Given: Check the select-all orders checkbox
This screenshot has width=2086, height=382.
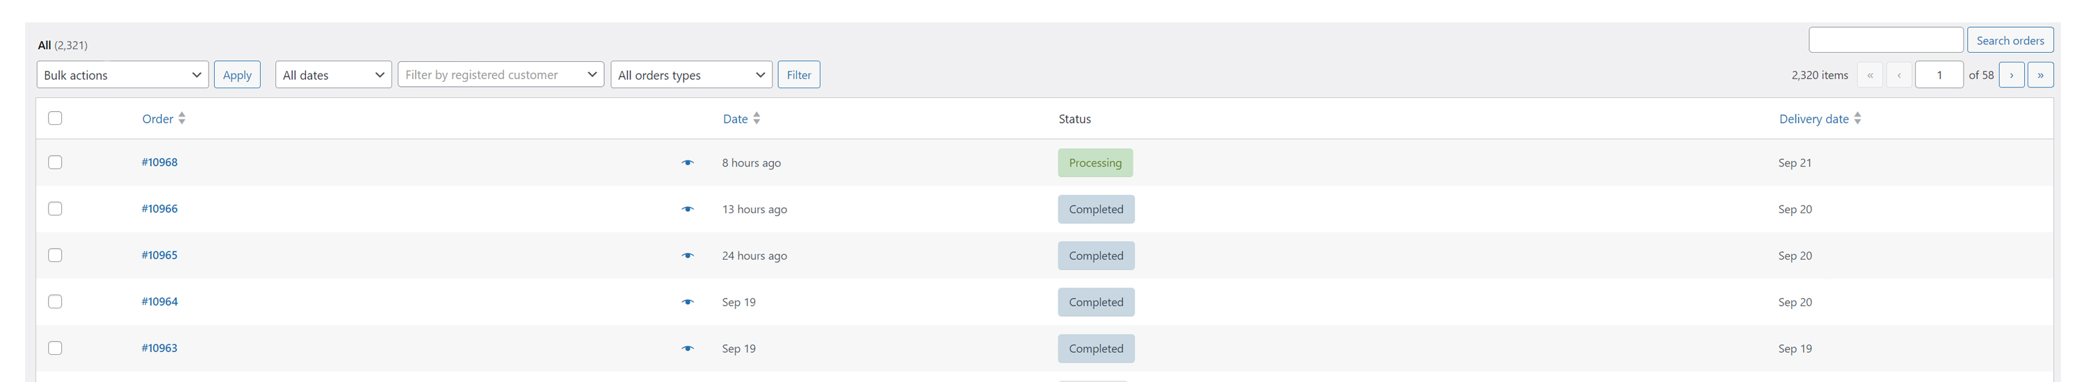Looking at the screenshot, I should click(55, 118).
